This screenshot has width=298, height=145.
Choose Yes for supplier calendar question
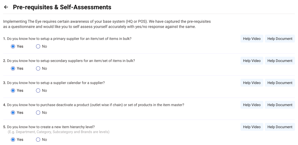point(13,91)
